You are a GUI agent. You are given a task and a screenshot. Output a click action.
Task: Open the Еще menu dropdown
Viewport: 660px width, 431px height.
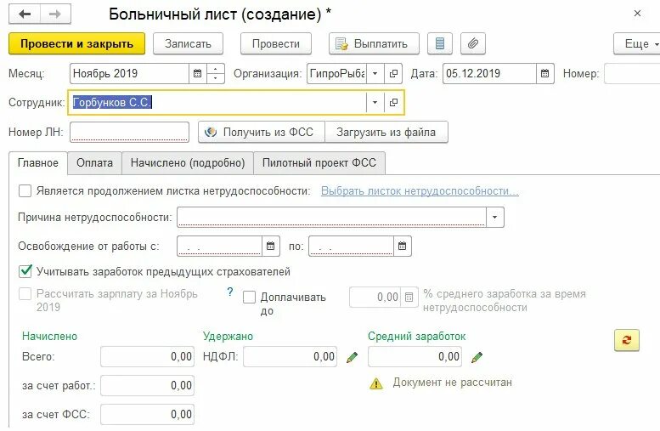click(x=639, y=44)
